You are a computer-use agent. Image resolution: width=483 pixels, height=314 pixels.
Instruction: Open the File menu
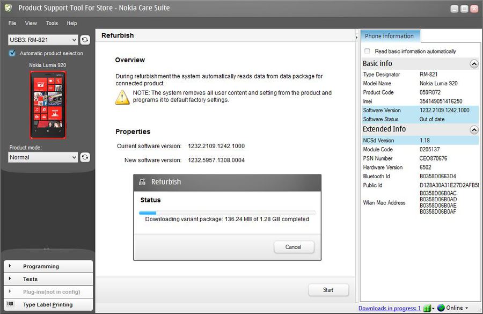click(x=12, y=23)
